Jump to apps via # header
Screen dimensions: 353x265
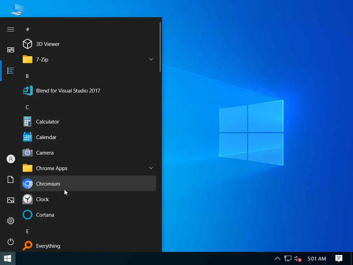click(x=28, y=29)
